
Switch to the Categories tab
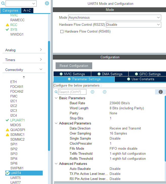pos(10,11)
